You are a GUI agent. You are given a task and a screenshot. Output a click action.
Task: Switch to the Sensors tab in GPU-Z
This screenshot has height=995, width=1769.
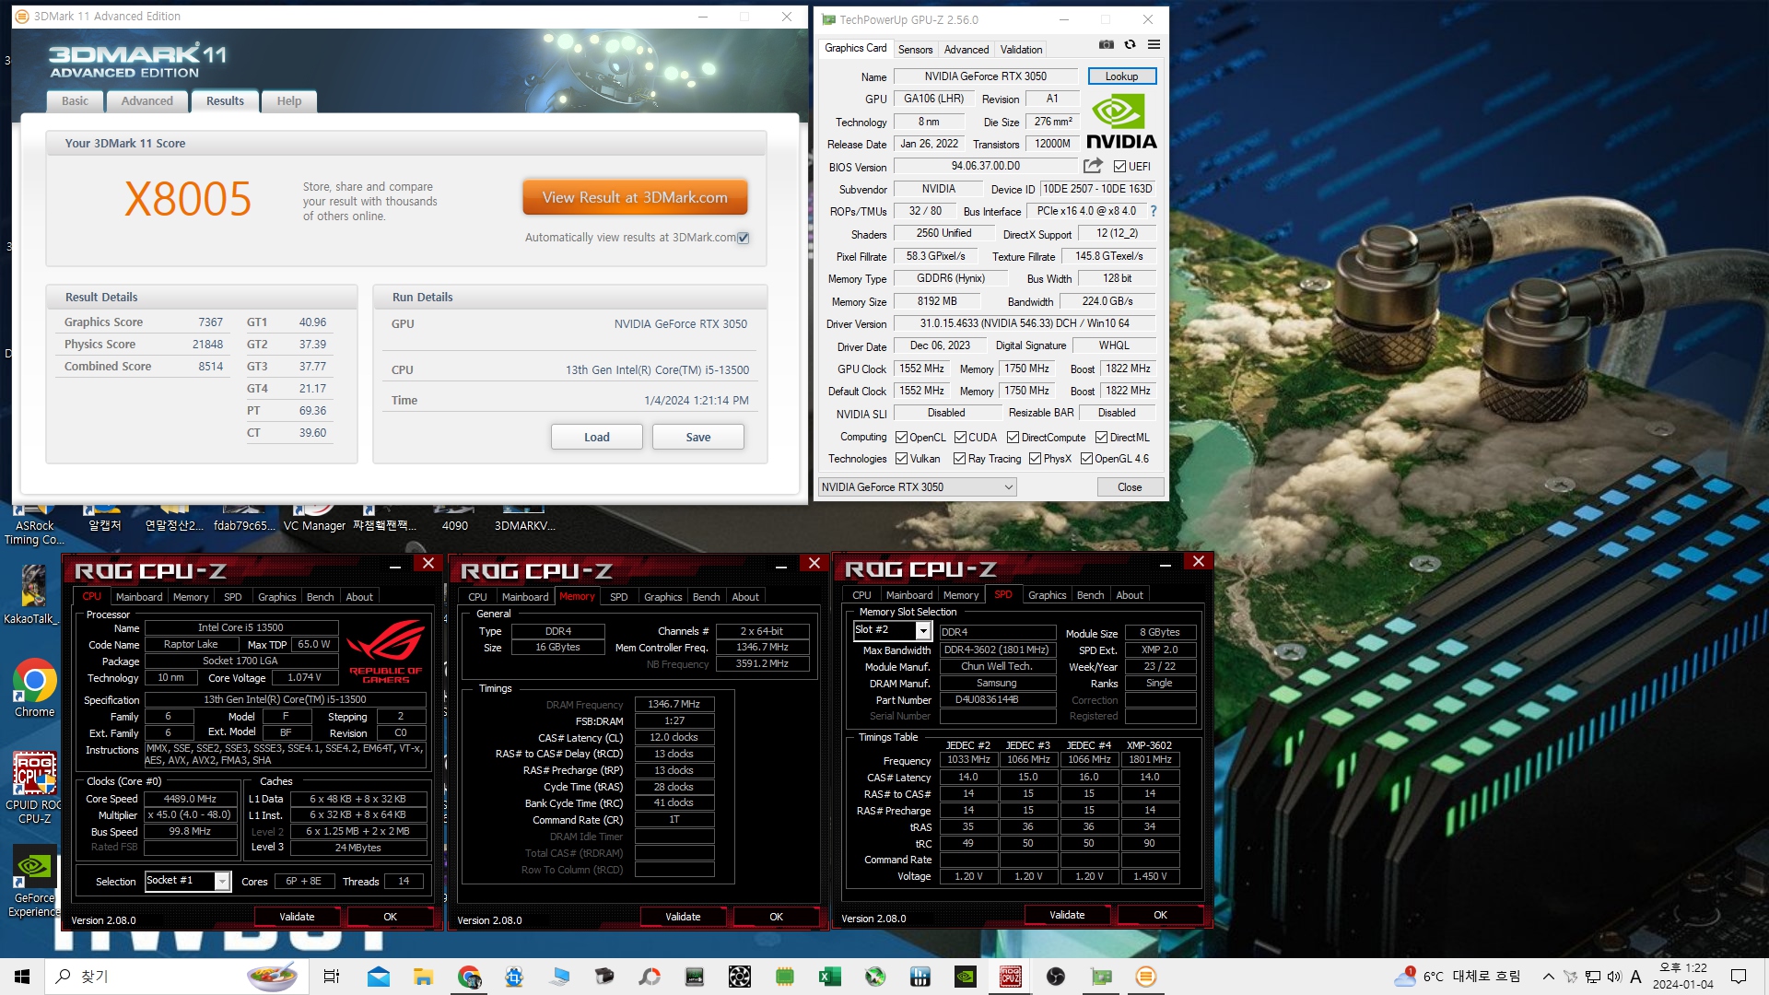pos(915,50)
